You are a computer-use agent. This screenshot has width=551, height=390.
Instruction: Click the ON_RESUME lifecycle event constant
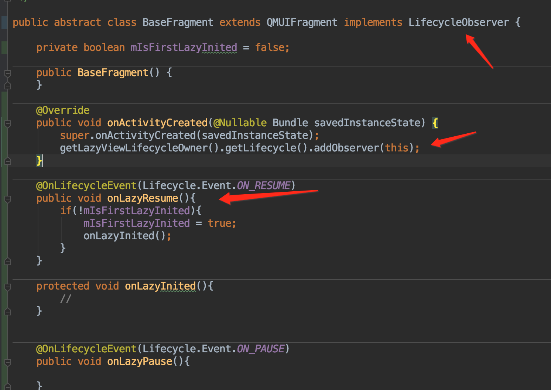click(x=263, y=185)
